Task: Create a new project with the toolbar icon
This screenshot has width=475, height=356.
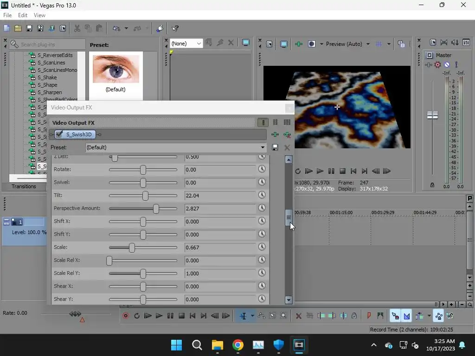Action: tap(6, 28)
